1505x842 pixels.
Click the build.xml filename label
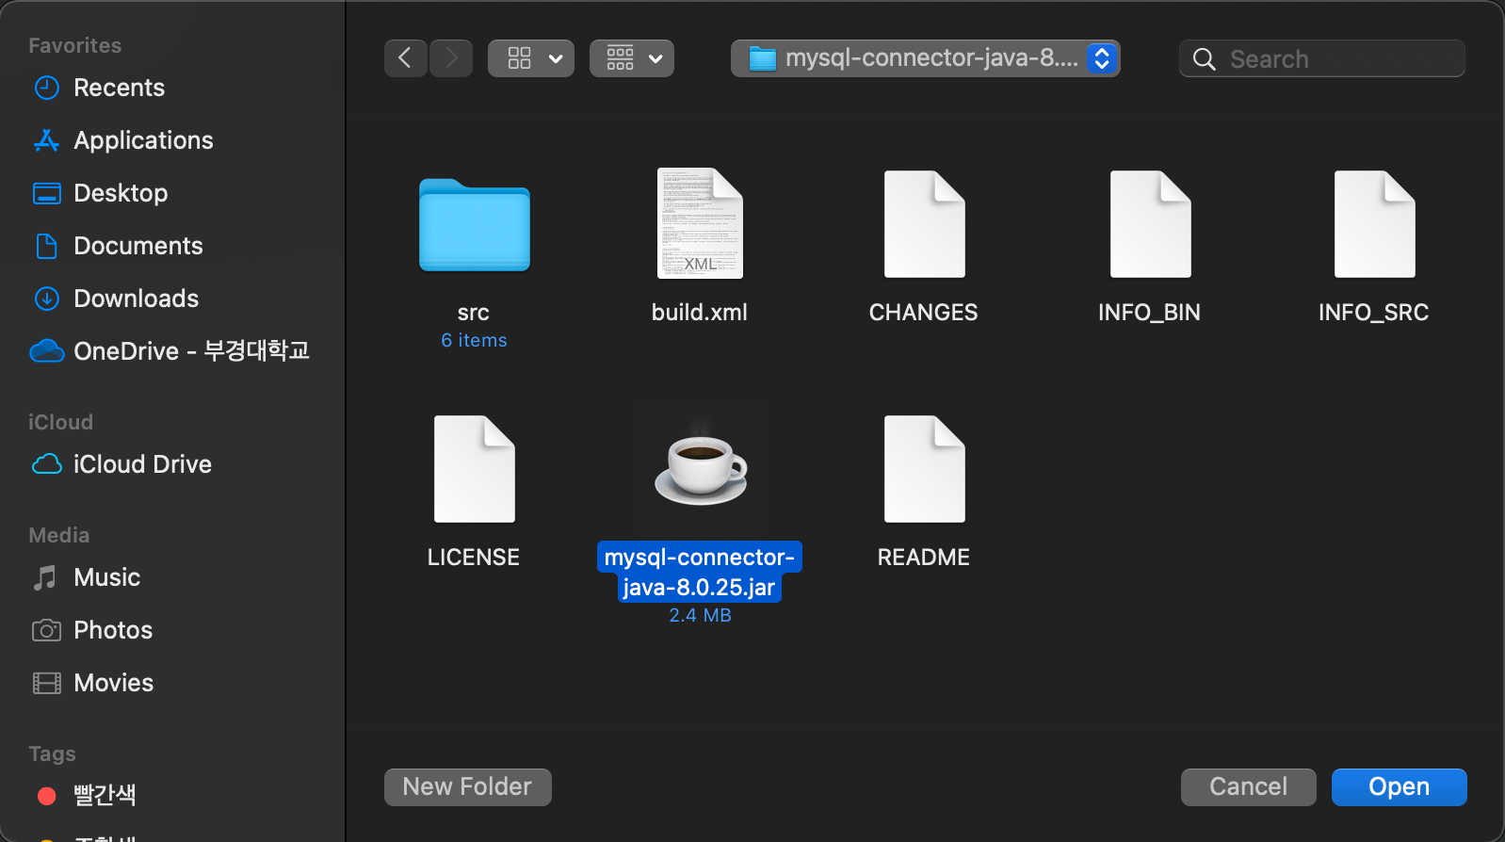[x=700, y=313]
